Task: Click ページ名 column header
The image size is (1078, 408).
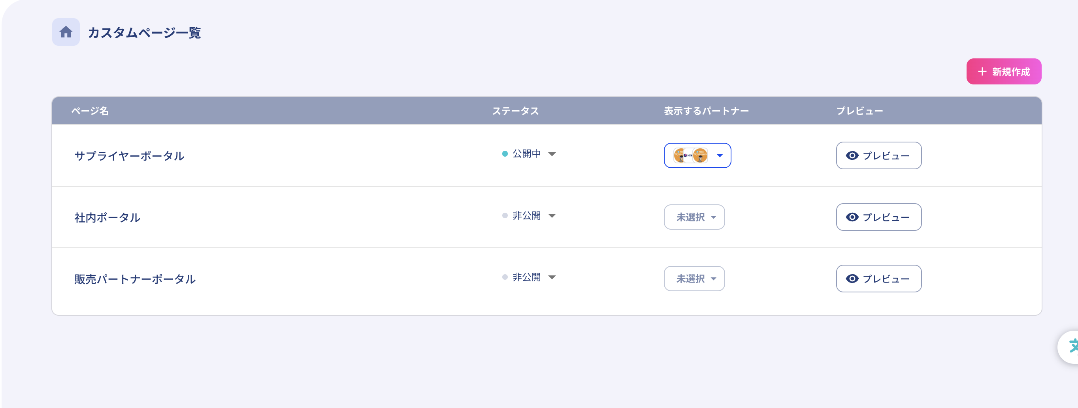Action: [90, 111]
